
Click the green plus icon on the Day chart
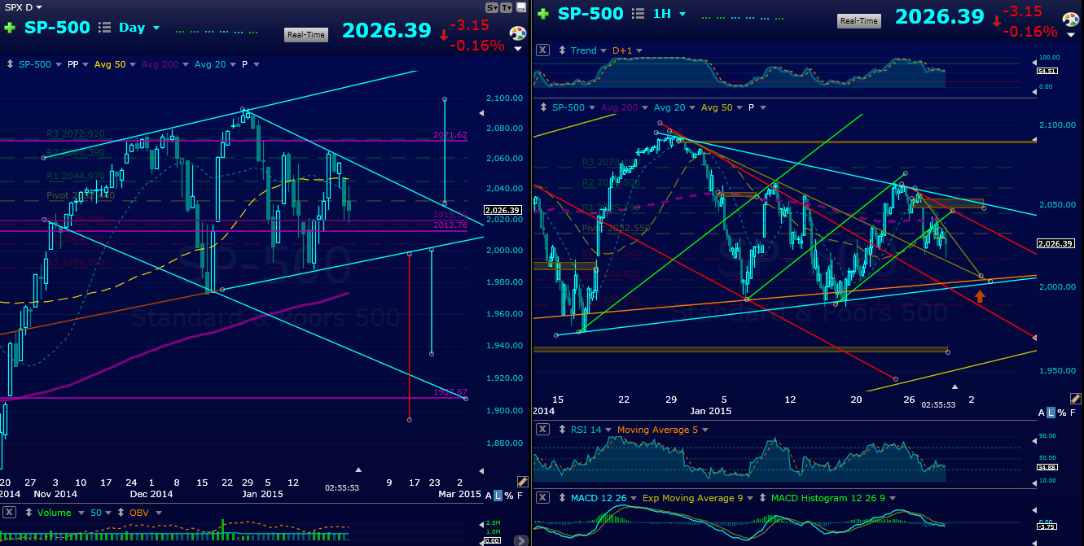click(x=10, y=28)
